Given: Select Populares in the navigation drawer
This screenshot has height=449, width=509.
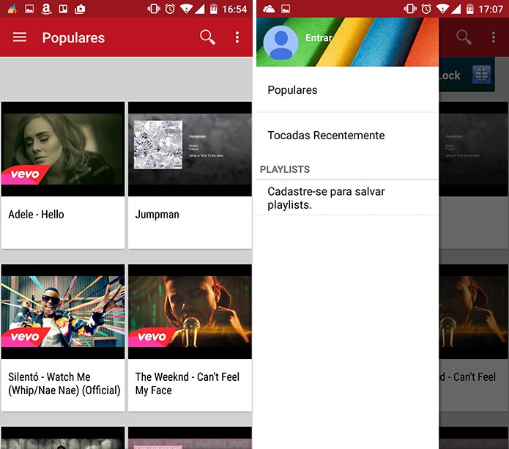Looking at the screenshot, I should [347, 90].
